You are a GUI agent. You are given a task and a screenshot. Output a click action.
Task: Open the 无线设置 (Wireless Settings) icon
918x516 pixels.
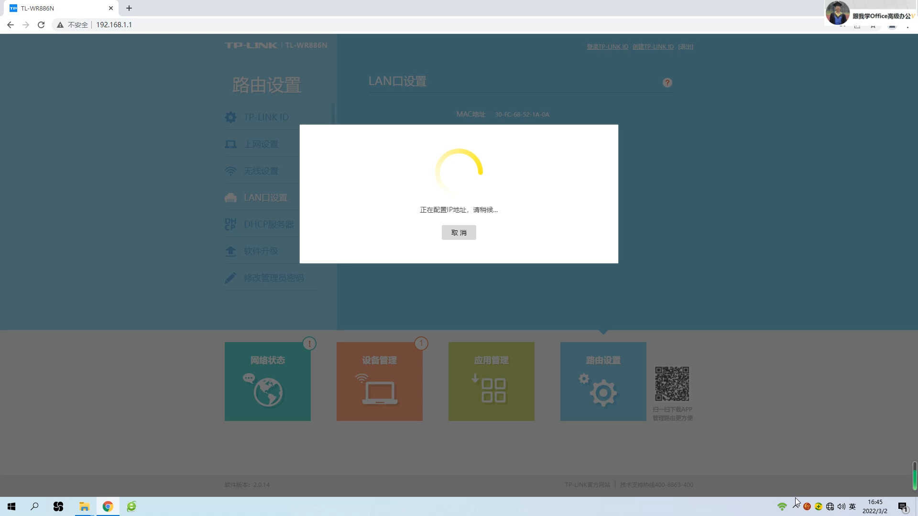(261, 170)
